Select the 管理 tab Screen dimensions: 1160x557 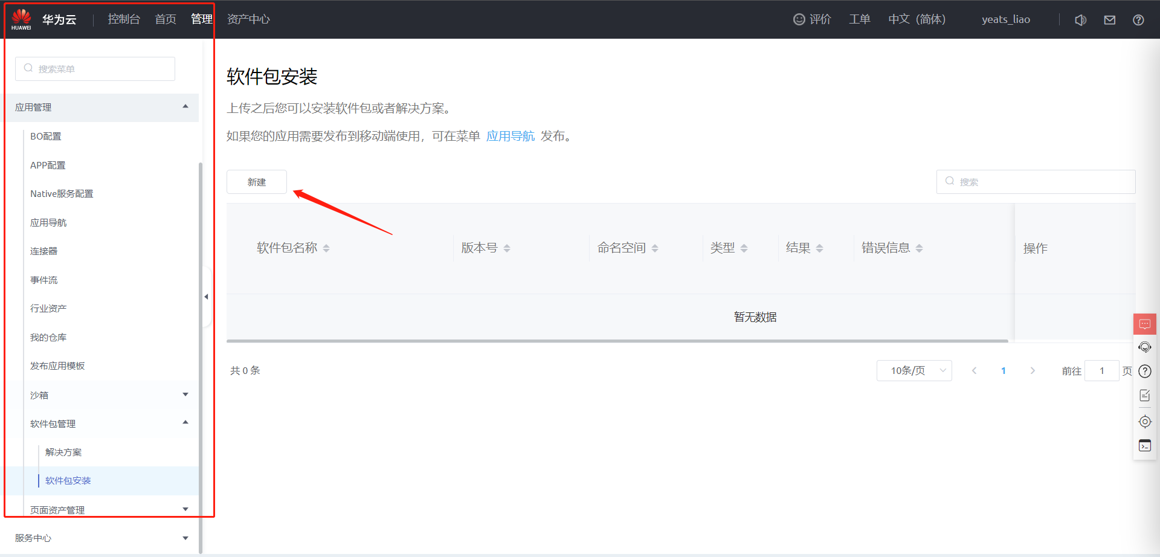click(x=201, y=19)
